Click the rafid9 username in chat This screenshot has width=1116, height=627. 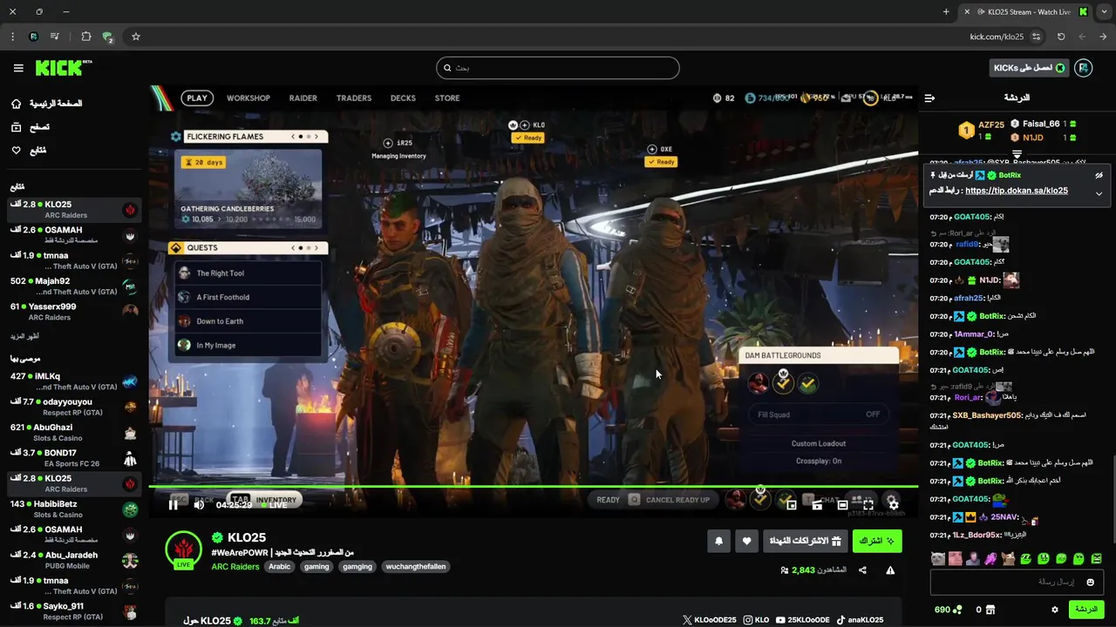pyautogui.click(x=967, y=245)
